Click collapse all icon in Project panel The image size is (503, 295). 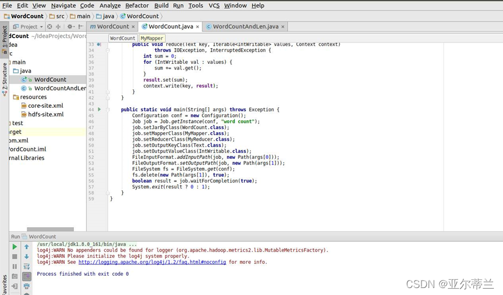pyautogui.click(x=58, y=27)
